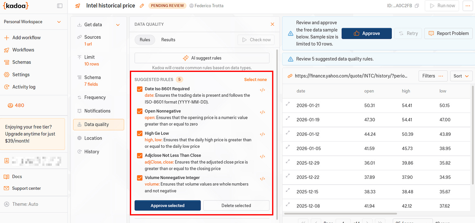View code for High Ge Low rule
Image resolution: width=475 pixels, height=223 pixels.
click(262, 134)
